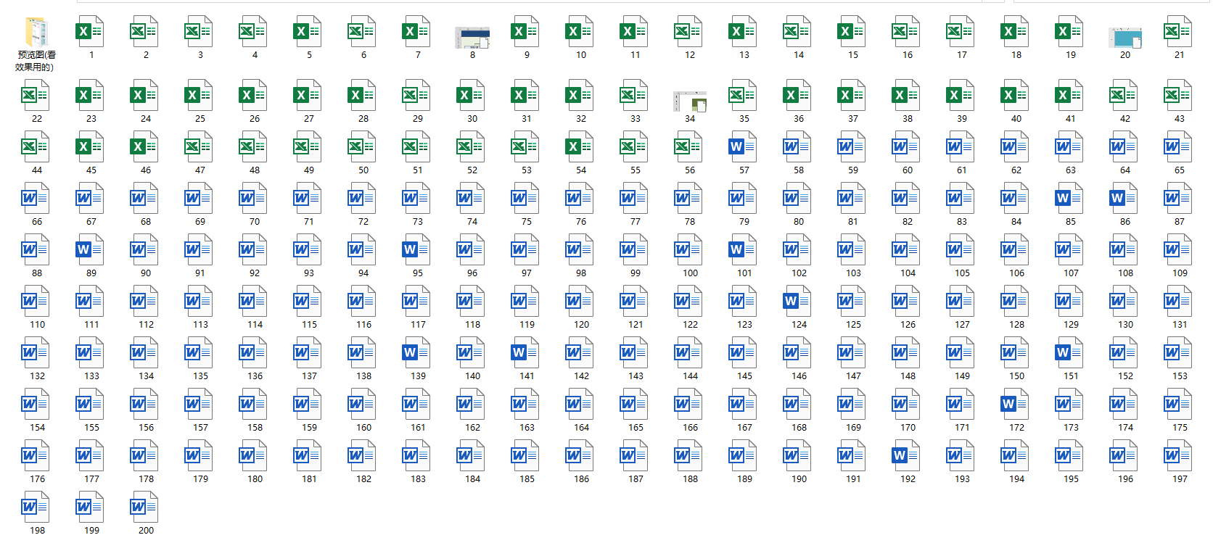Select Excel file named 50
1213x543 pixels.
pos(363,148)
